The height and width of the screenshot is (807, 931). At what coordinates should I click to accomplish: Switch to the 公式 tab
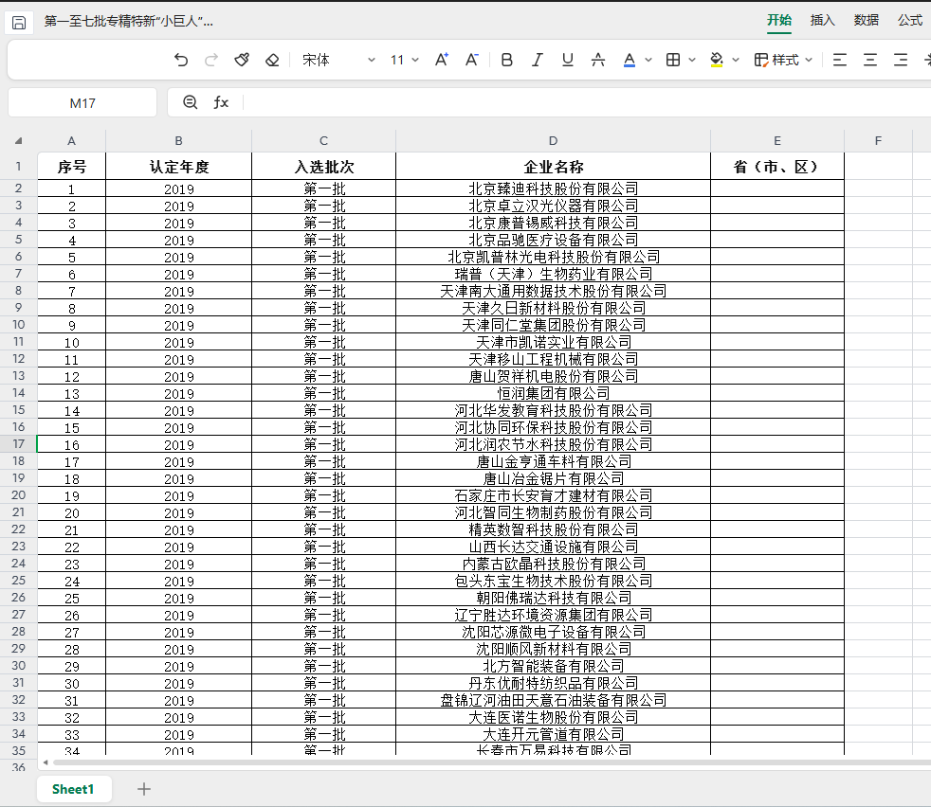[909, 20]
